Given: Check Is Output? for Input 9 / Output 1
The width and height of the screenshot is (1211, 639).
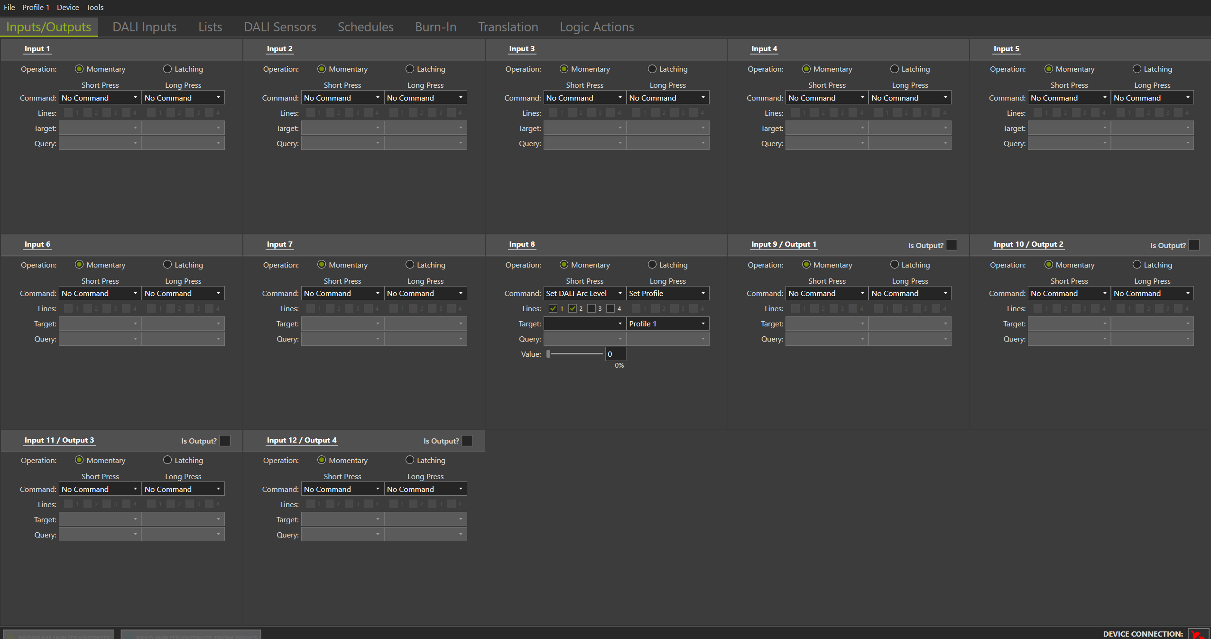Looking at the screenshot, I should (x=951, y=245).
